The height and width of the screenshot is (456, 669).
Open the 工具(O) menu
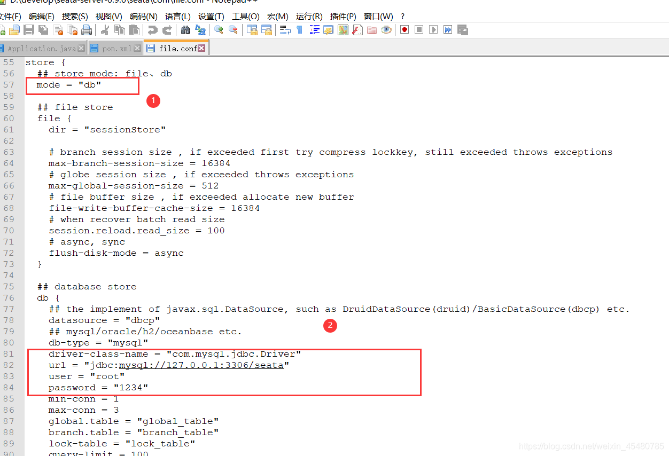pos(246,17)
